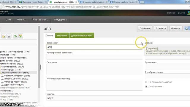Image resolution: width=190 pixels, height=107 pixels.
Task: Open the Пользователь menu
Action: tap(40, 20)
